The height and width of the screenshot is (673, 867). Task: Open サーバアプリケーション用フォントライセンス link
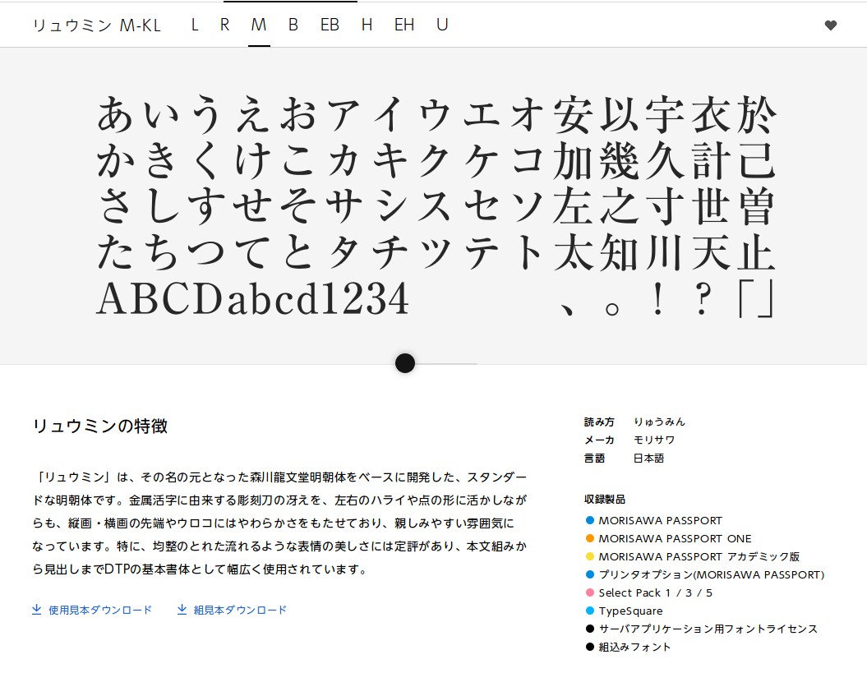point(708,629)
